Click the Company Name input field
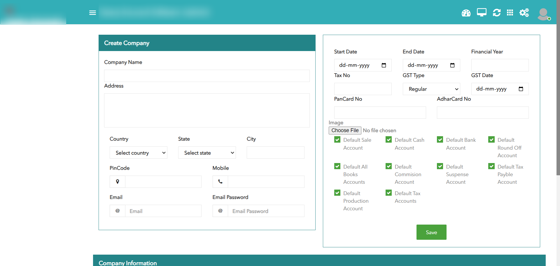 coord(207,76)
